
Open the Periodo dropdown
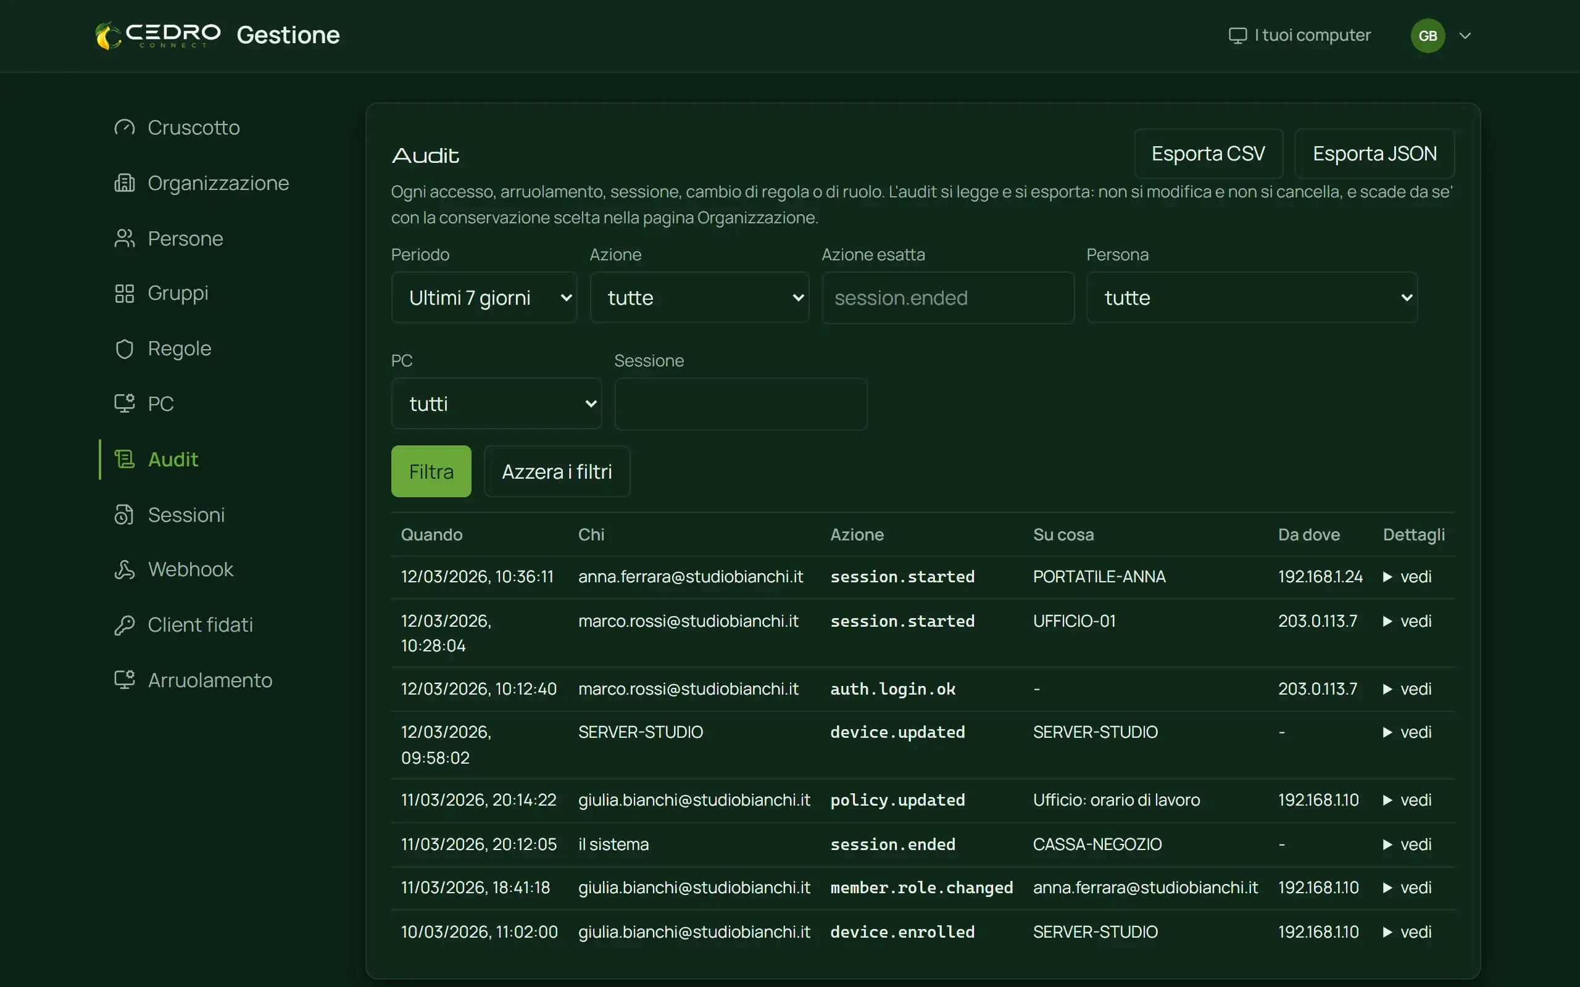tap(484, 298)
